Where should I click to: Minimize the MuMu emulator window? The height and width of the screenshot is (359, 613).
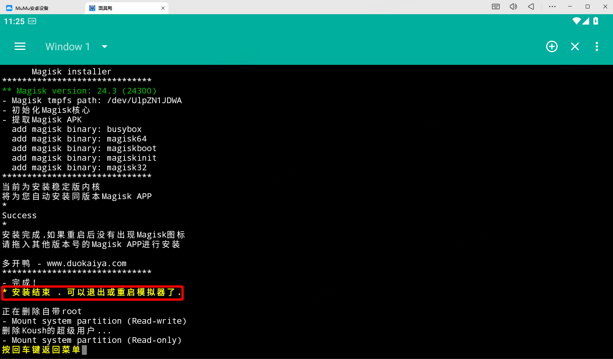click(570, 7)
